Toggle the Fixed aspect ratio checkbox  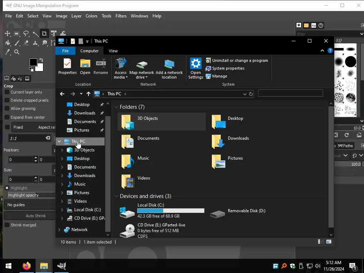7,127
